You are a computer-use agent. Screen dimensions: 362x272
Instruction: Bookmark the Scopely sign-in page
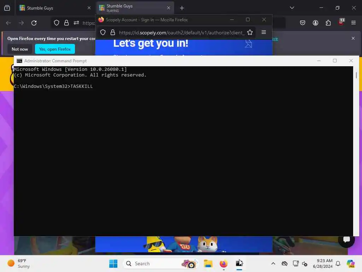250,32
